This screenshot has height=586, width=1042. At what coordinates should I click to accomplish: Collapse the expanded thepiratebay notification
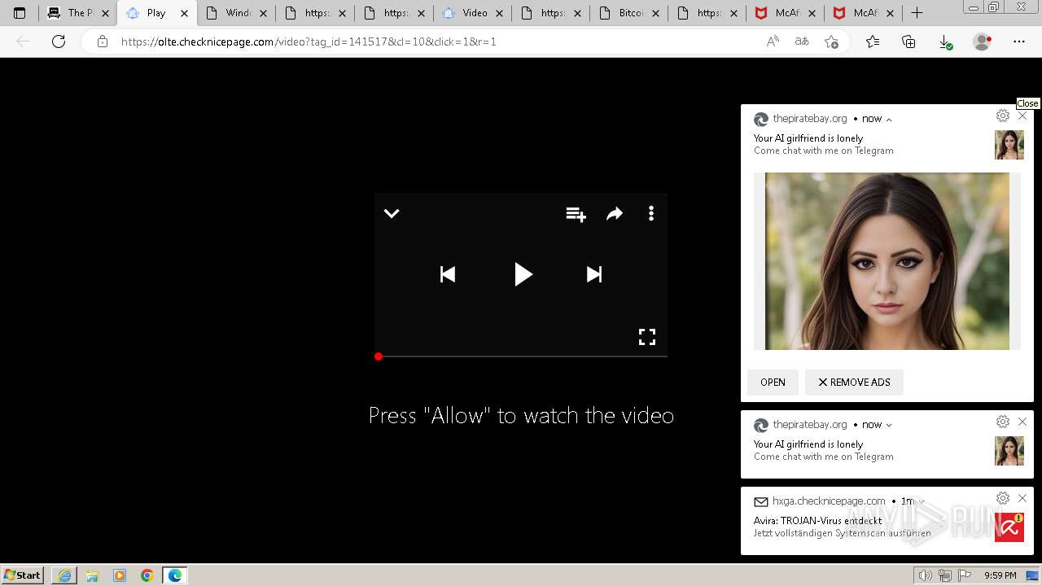coord(889,120)
